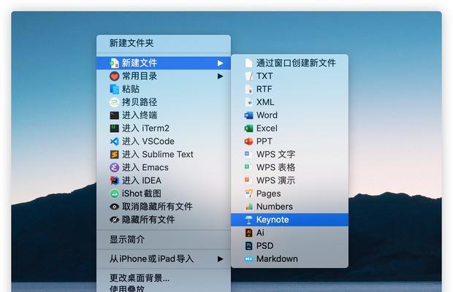The image size is (453, 292).
Task: Click the green Excel icon
Action: pyautogui.click(x=248, y=128)
